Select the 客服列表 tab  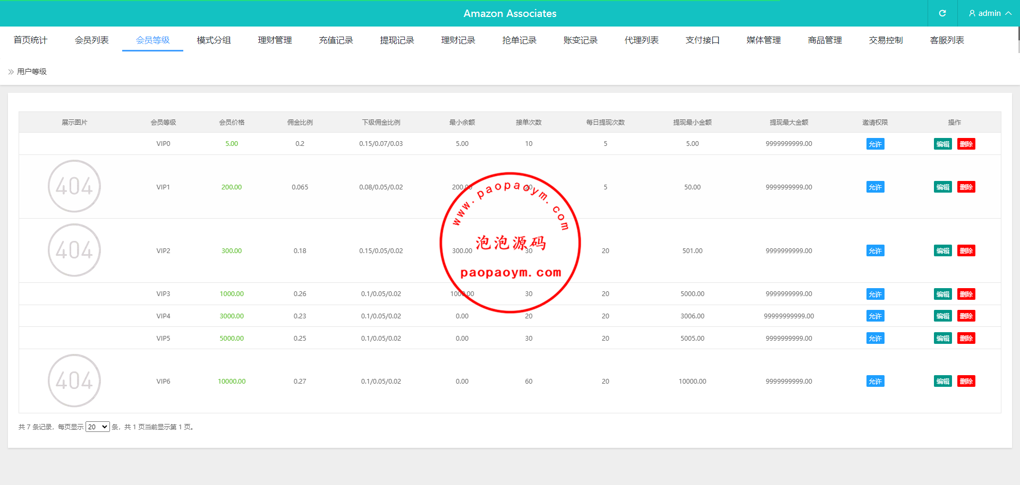pyautogui.click(x=947, y=40)
